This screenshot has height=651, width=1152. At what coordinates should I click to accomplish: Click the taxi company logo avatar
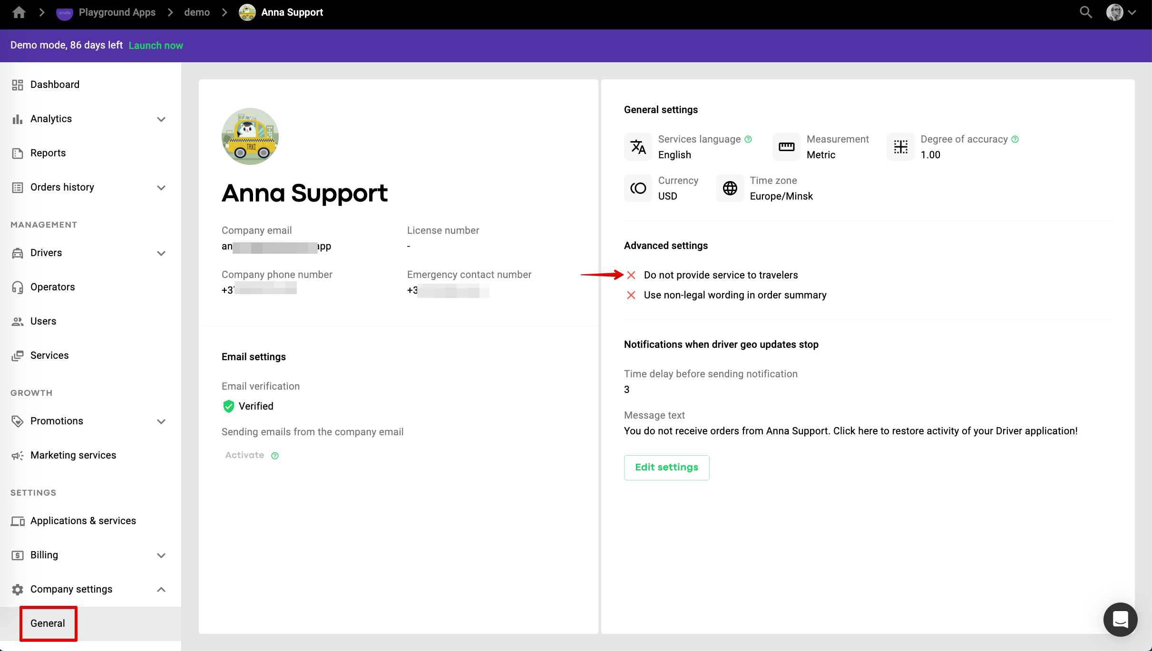pos(250,136)
